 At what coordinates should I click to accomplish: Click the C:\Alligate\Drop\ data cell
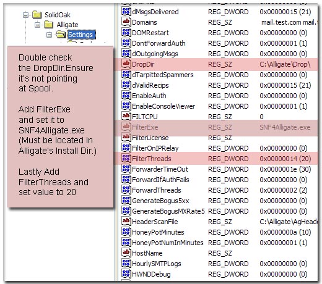point(285,64)
